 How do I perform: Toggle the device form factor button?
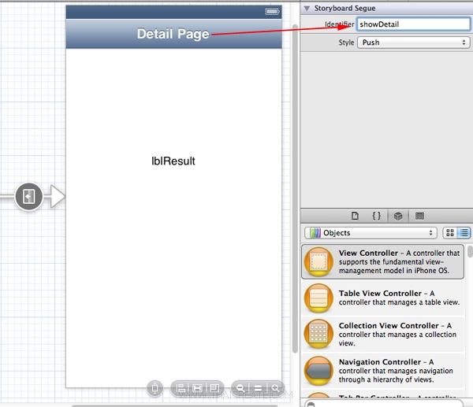click(x=155, y=388)
